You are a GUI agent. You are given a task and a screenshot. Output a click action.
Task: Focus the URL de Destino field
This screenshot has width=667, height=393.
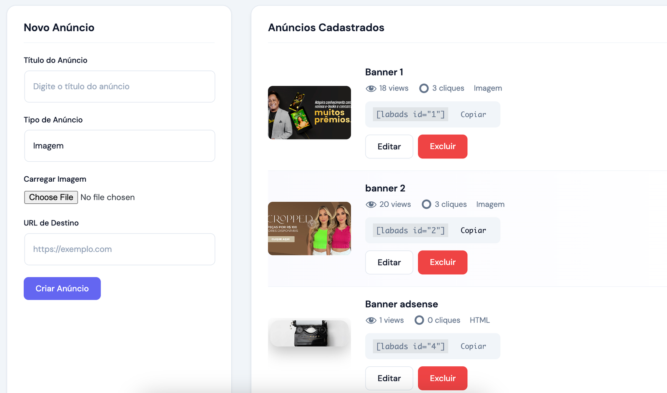pos(120,249)
